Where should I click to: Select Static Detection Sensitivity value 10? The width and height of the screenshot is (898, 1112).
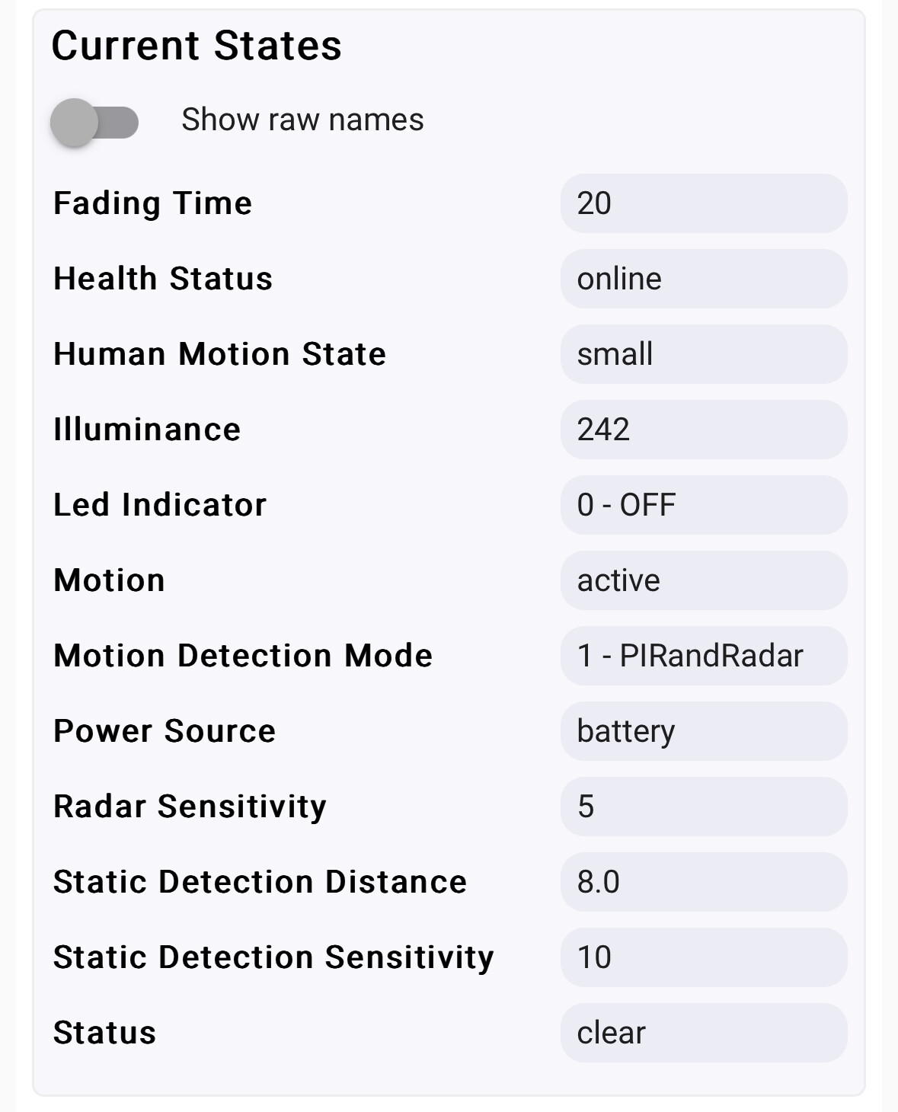point(704,957)
